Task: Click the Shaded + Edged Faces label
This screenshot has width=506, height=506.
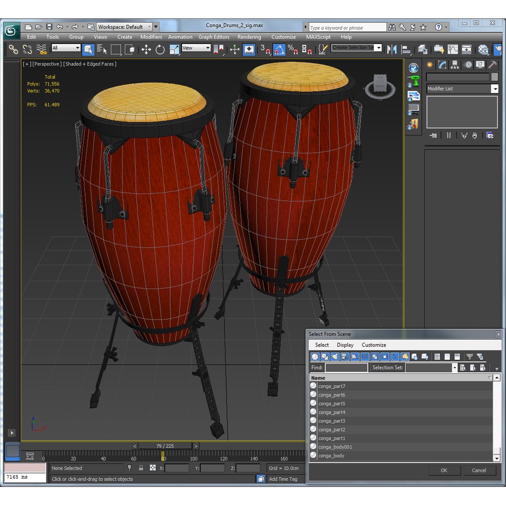Action: point(89,64)
